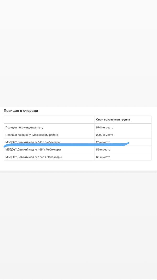
Task: Click 'г.Чебоксары' in the № 165 row
Action: (x=53, y=149)
